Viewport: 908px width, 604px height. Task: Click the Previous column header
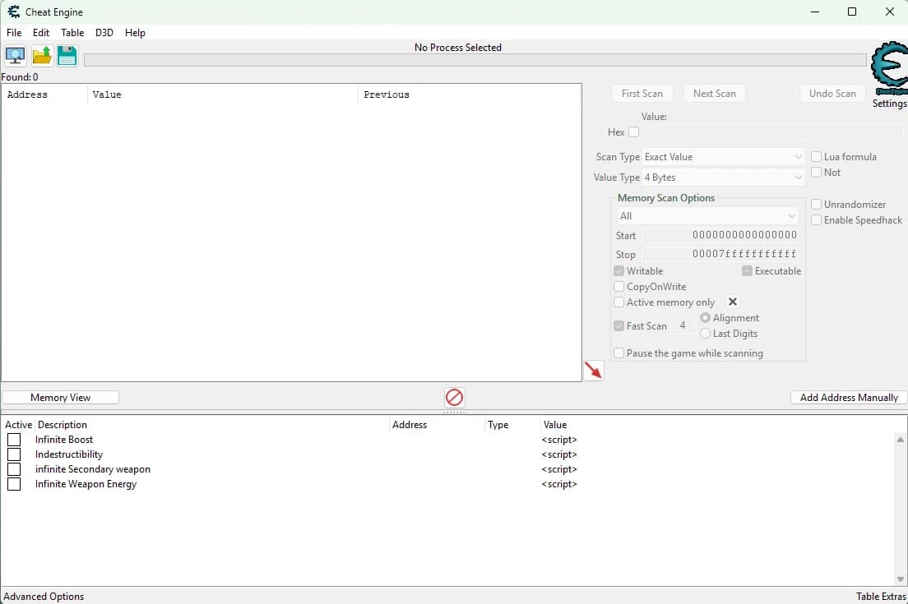point(469,95)
